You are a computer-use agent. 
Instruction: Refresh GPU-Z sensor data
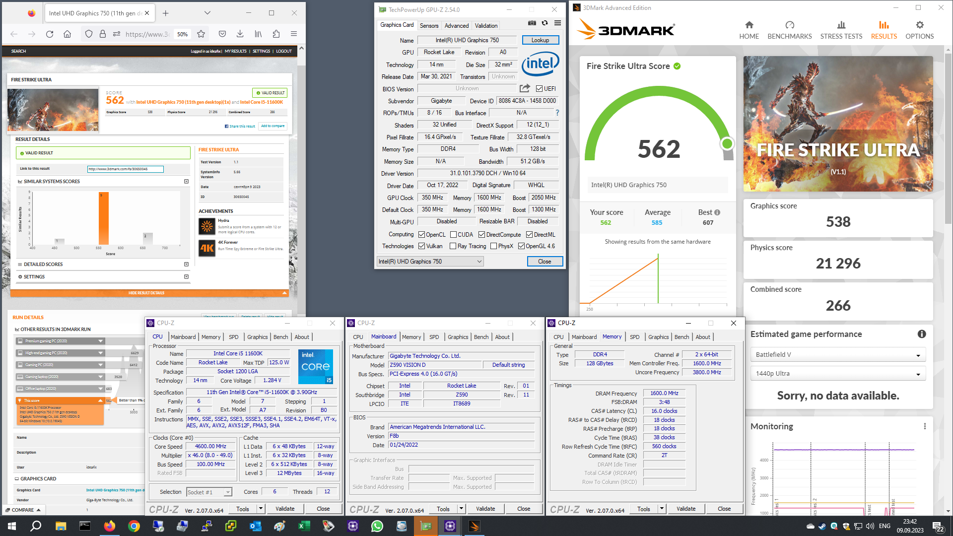545,23
